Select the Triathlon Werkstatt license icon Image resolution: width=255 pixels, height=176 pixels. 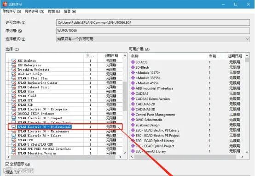tap(14, 70)
